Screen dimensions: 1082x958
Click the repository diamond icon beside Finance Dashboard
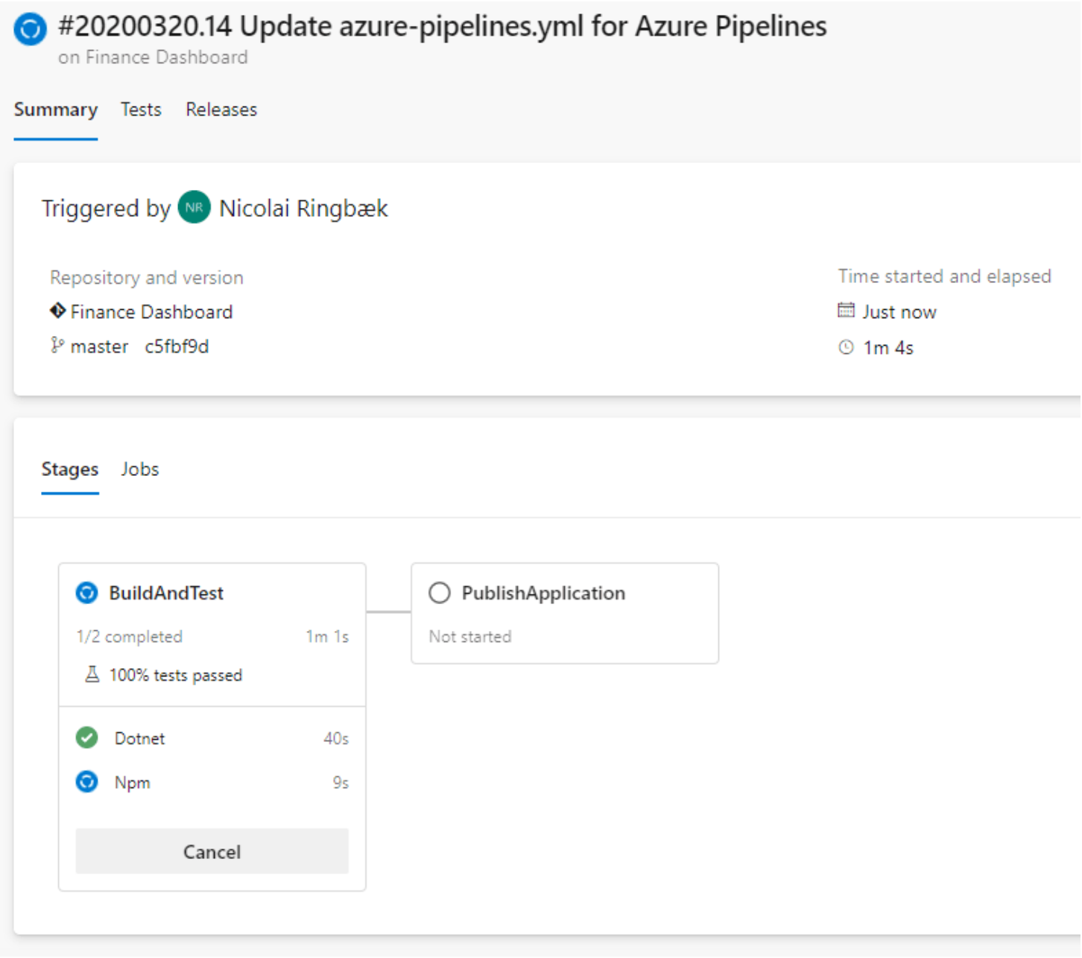click(x=57, y=311)
